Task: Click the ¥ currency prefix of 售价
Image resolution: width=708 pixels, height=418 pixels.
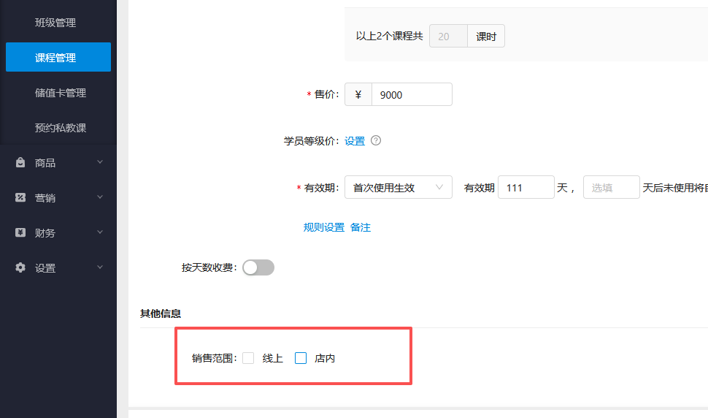Action: [358, 94]
